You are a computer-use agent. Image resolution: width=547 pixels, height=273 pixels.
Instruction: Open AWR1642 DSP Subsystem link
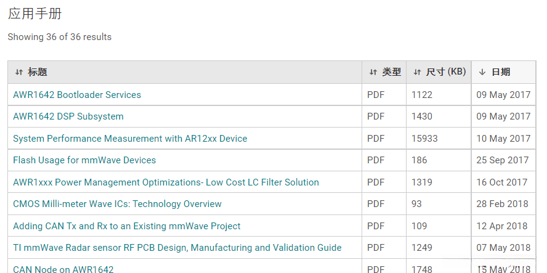68,116
